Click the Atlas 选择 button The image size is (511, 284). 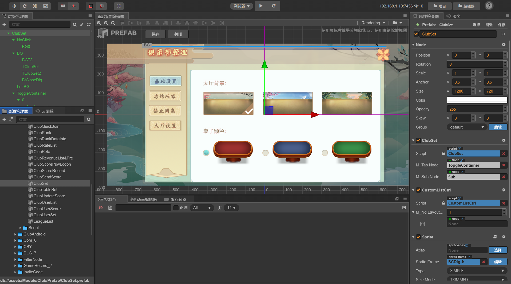coord(498,250)
